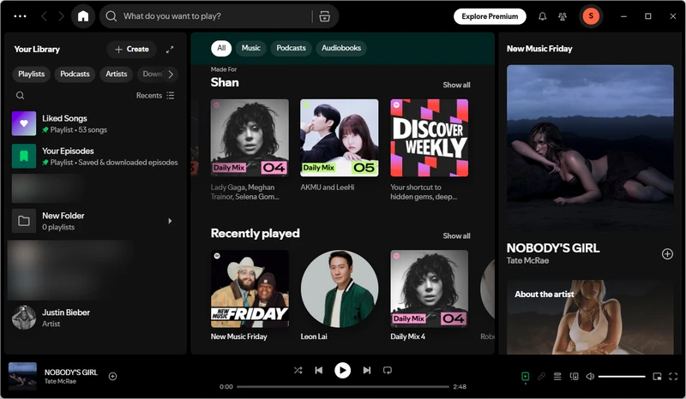Filter library by Artists
The image size is (686, 399).
pos(117,74)
